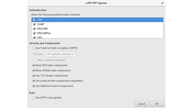Close the L2TP PPP Options dialog

tap(162, 3)
